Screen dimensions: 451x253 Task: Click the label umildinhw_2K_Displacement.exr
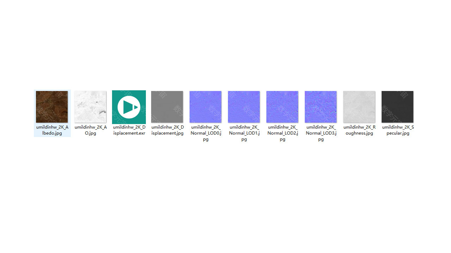[129, 130]
